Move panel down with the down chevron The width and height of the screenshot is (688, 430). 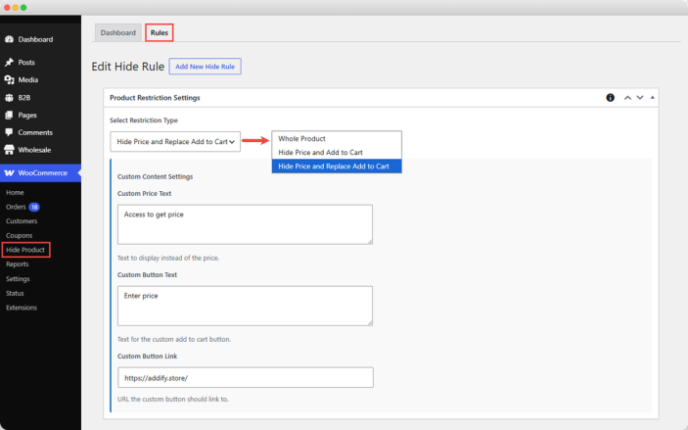point(640,98)
